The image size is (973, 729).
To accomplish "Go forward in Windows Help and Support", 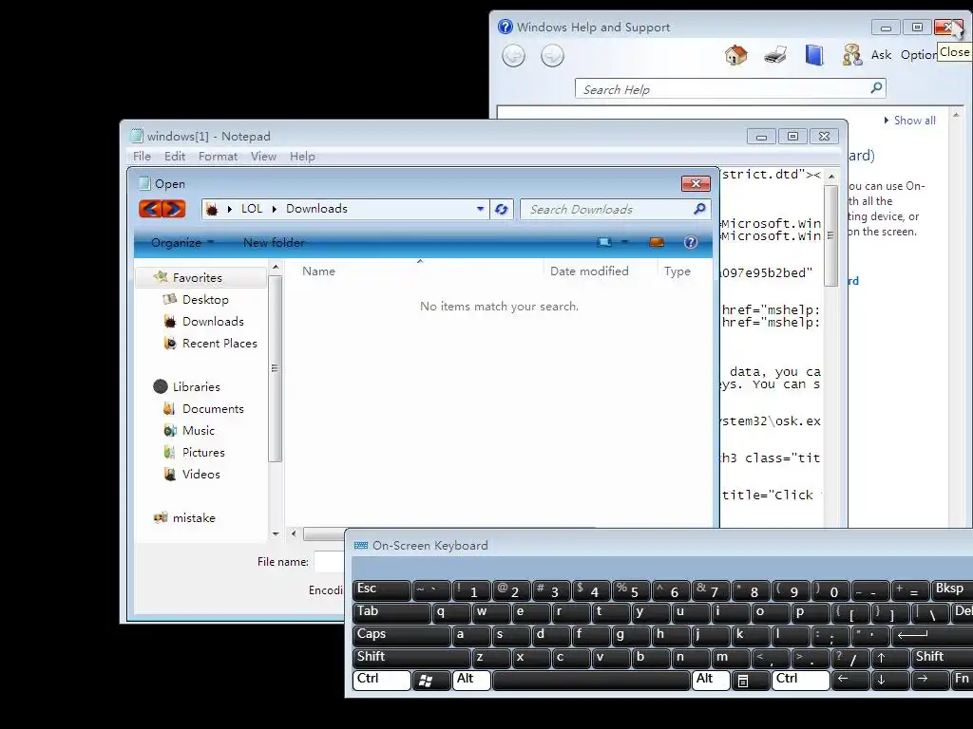I will pyautogui.click(x=552, y=56).
